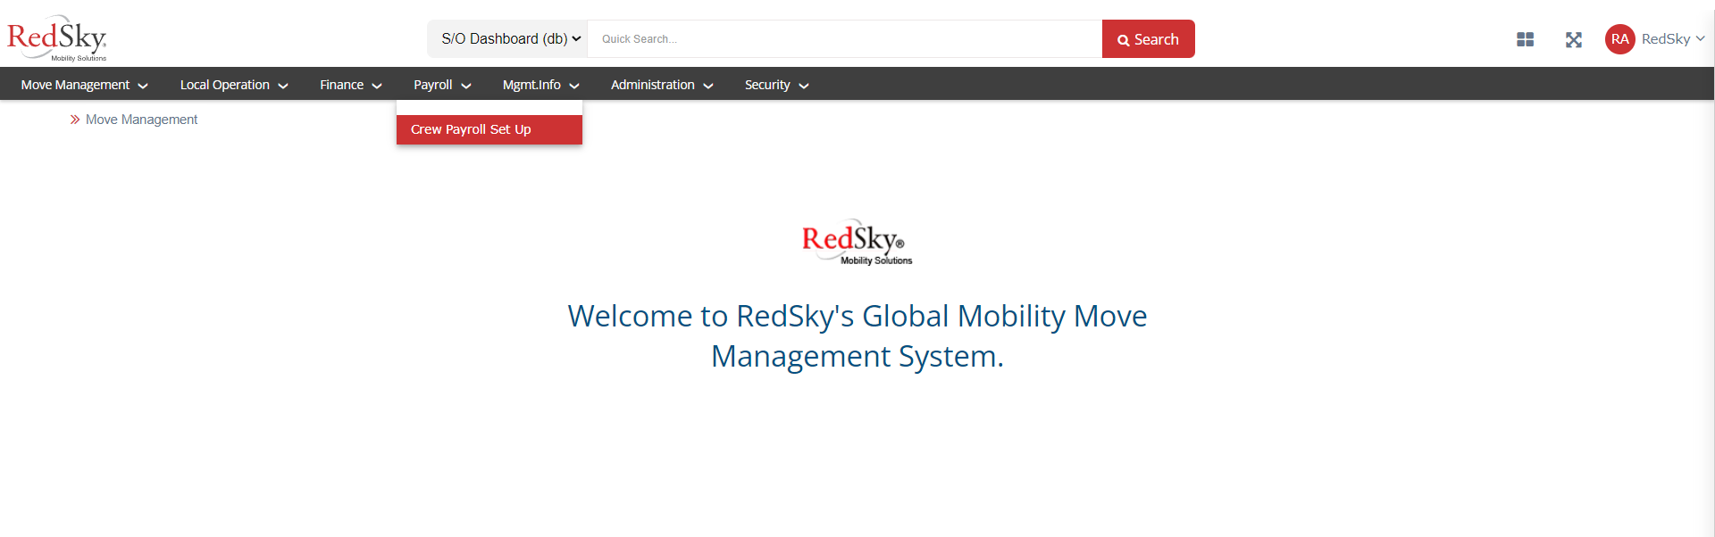Click the Move Management breadcrumb link
Image resolution: width=1715 pixels, height=537 pixels.
pyautogui.click(x=141, y=120)
